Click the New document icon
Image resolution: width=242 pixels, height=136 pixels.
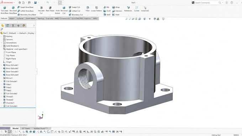coord(23,2)
